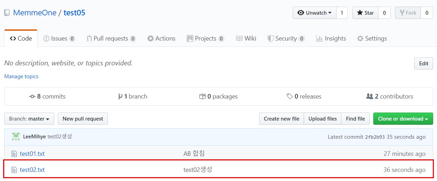Fork the repository
This screenshot has height=181, width=437.
(408, 13)
